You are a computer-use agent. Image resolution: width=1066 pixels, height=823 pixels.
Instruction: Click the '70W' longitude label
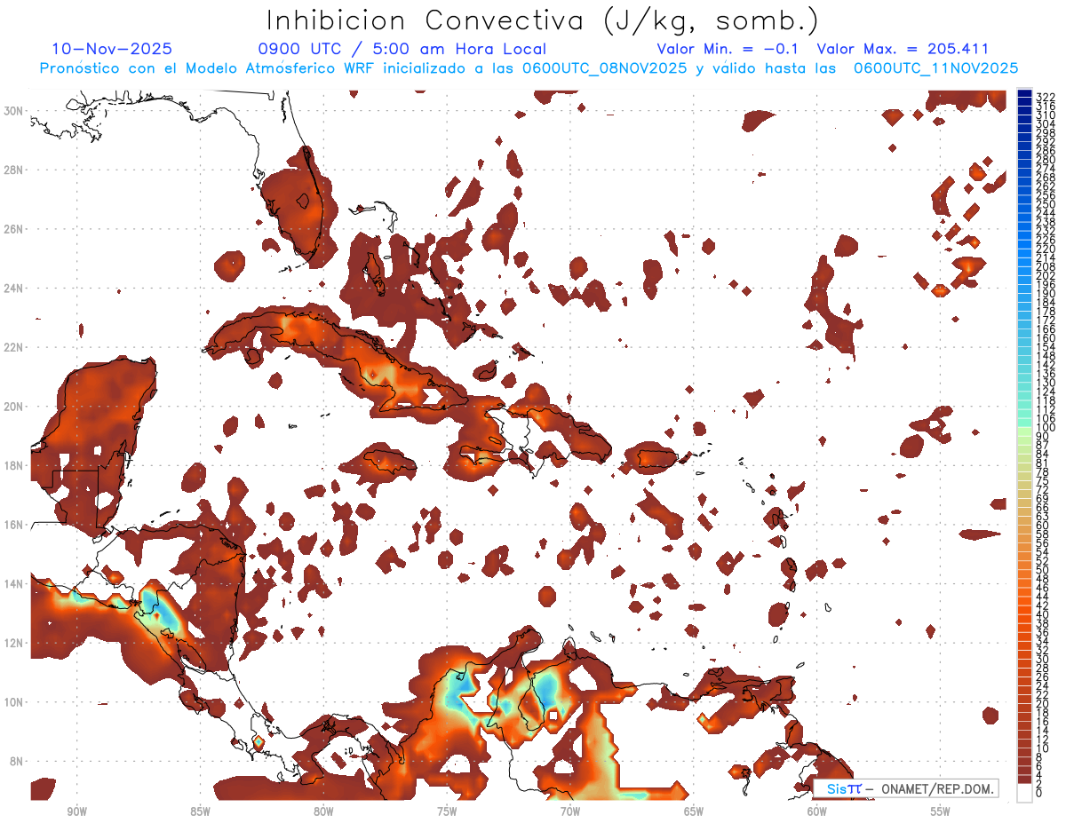point(570,811)
